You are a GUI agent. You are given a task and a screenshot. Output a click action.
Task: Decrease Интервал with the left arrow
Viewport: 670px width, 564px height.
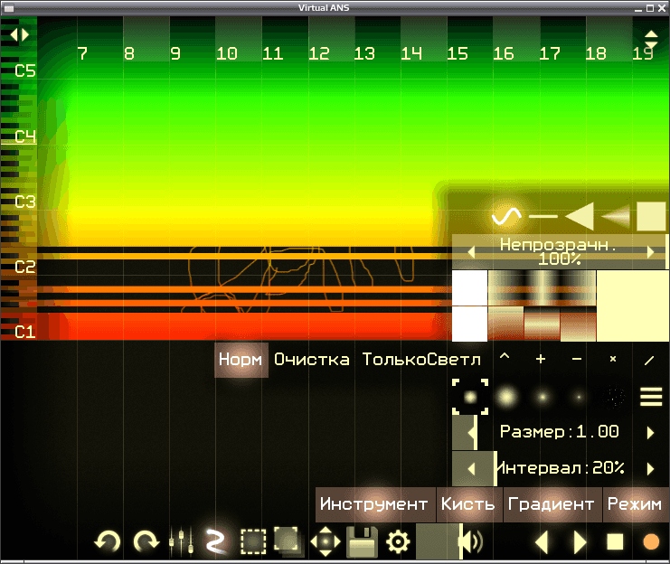click(x=471, y=469)
